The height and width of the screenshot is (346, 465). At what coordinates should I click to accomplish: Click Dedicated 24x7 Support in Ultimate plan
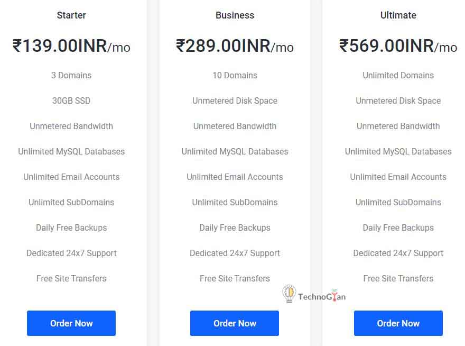pos(398,253)
